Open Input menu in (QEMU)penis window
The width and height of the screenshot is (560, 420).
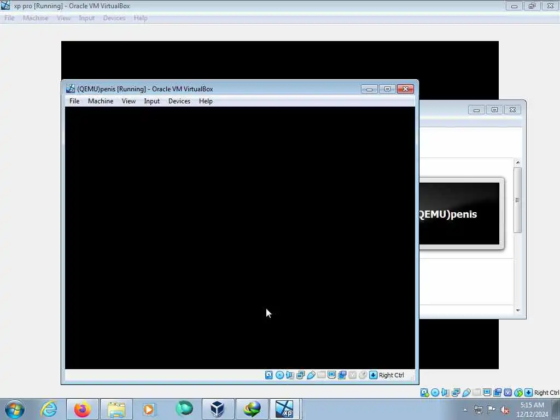point(152,101)
